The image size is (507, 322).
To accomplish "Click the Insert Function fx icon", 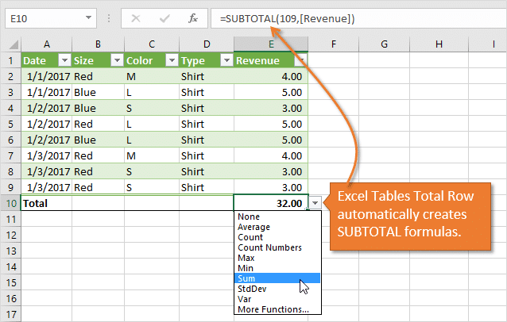I will coord(192,17).
